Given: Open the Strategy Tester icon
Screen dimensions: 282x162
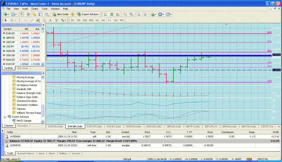Looking at the screenshot, I should [x=47, y=14].
